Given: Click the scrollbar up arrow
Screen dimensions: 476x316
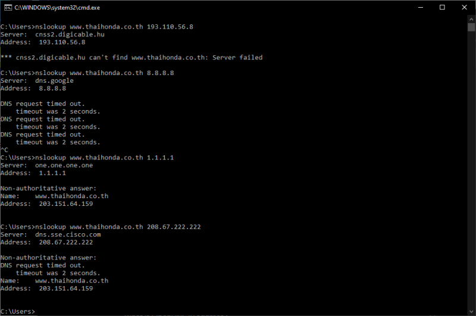Looking at the screenshot, I should (471, 19).
